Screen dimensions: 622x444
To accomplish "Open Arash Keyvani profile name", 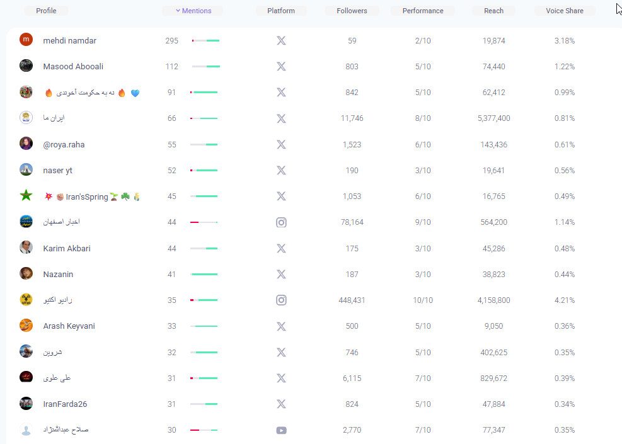I will click(x=69, y=326).
